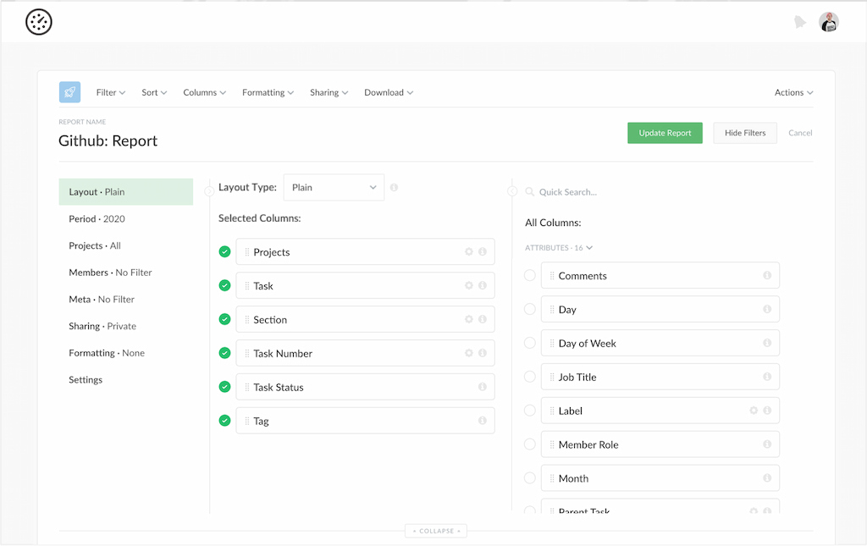
Task: Open the Filter menu
Action: click(x=110, y=92)
